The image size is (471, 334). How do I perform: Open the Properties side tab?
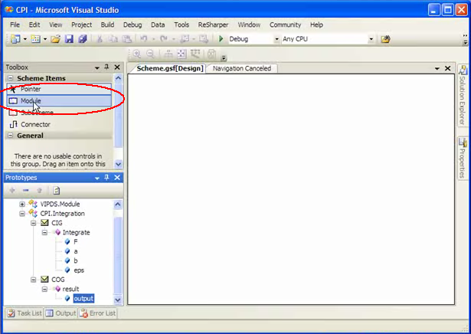[x=463, y=158]
